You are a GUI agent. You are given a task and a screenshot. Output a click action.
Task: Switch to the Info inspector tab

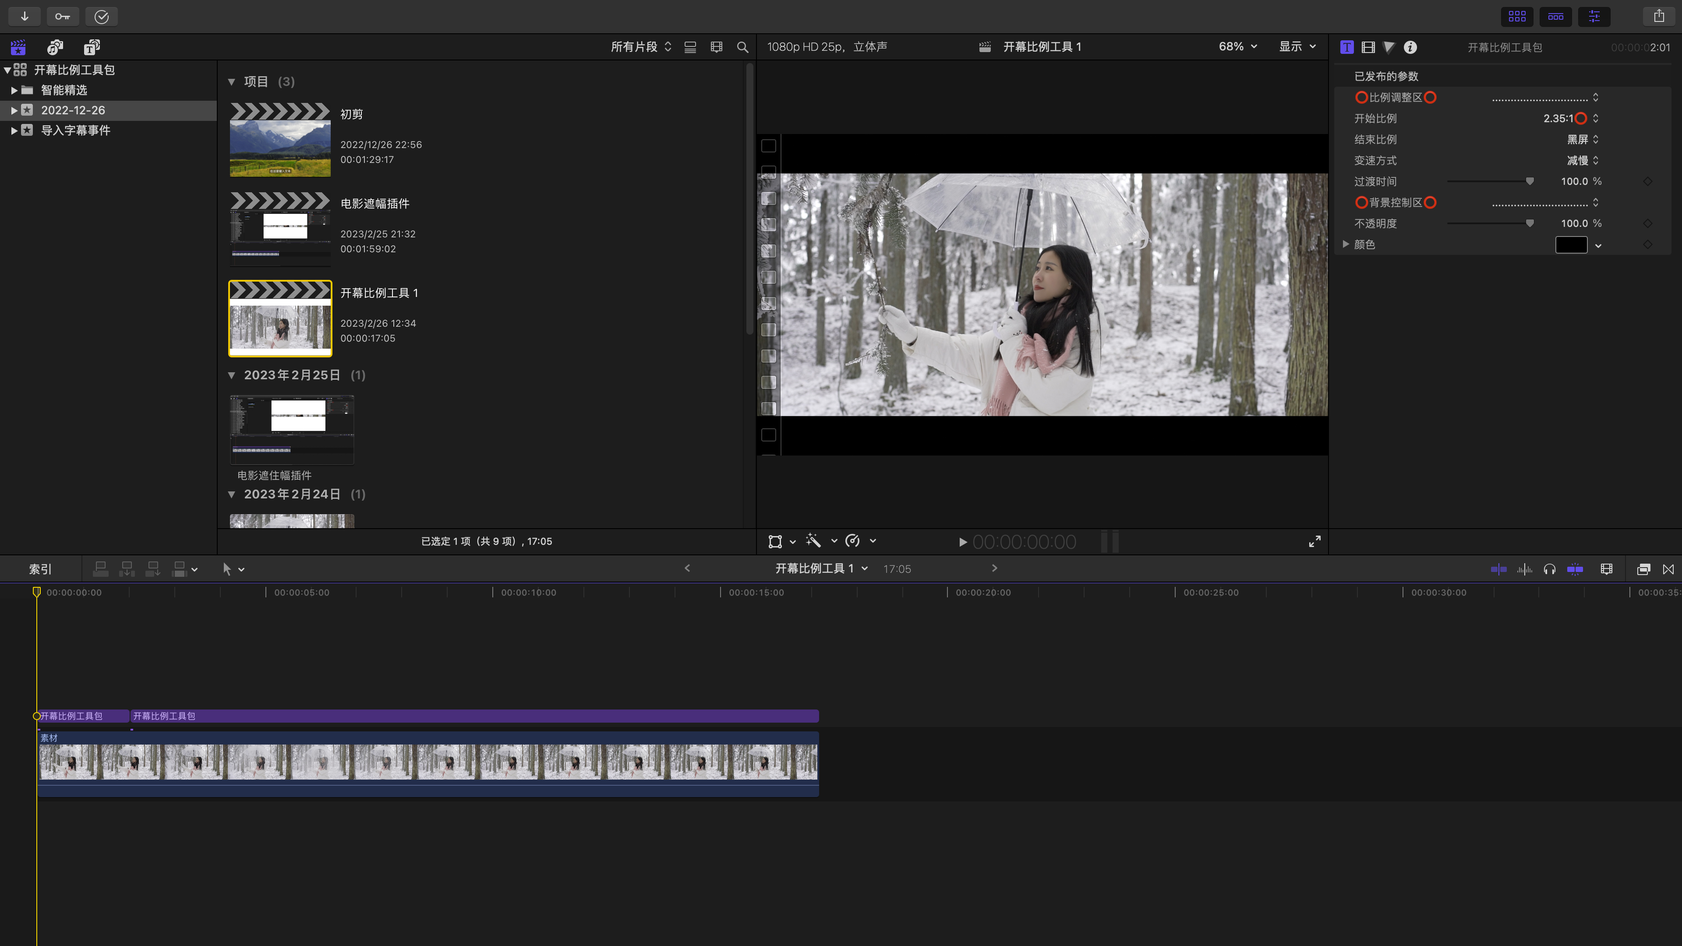click(1410, 47)
